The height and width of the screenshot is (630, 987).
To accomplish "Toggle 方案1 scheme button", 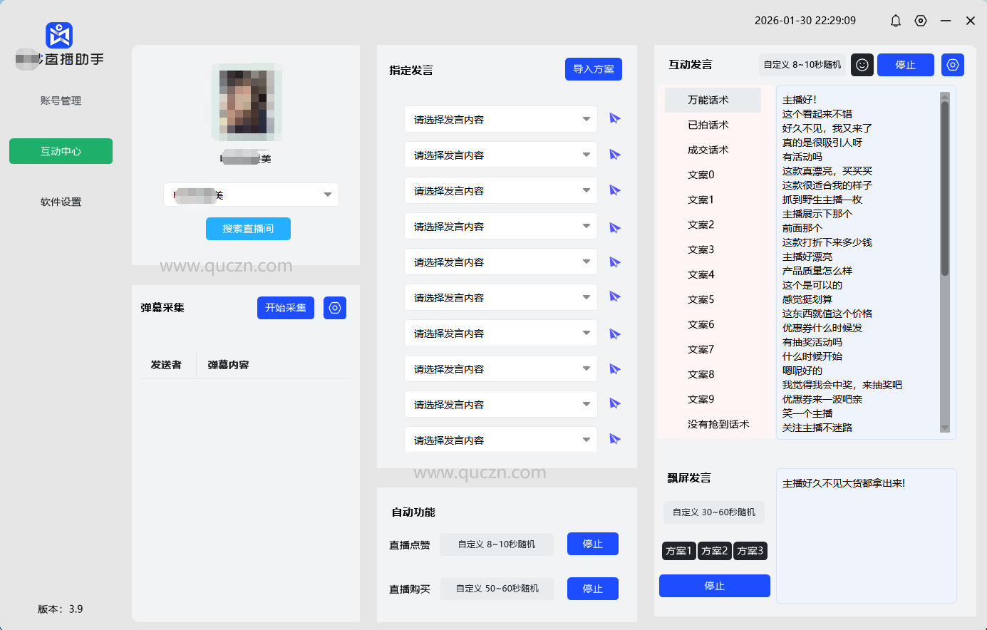I will [x=678, y=551].
